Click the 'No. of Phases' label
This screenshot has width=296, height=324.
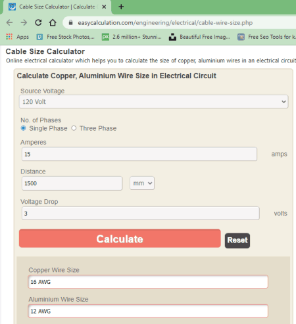pos(41,120)
